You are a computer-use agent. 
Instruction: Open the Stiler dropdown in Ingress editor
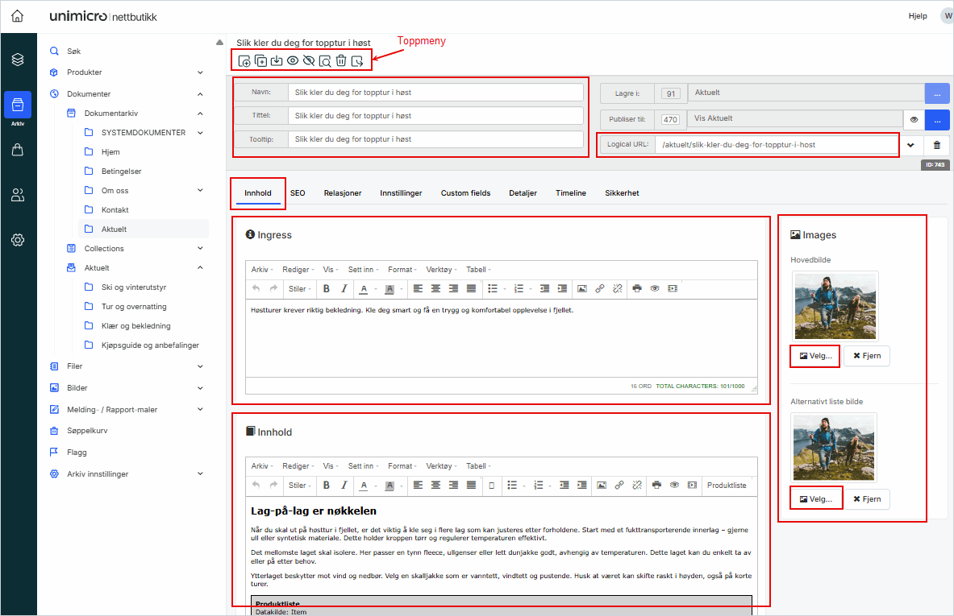[x=300, y=288]
